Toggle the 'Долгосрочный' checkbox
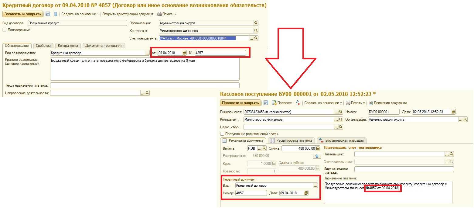 5,30
